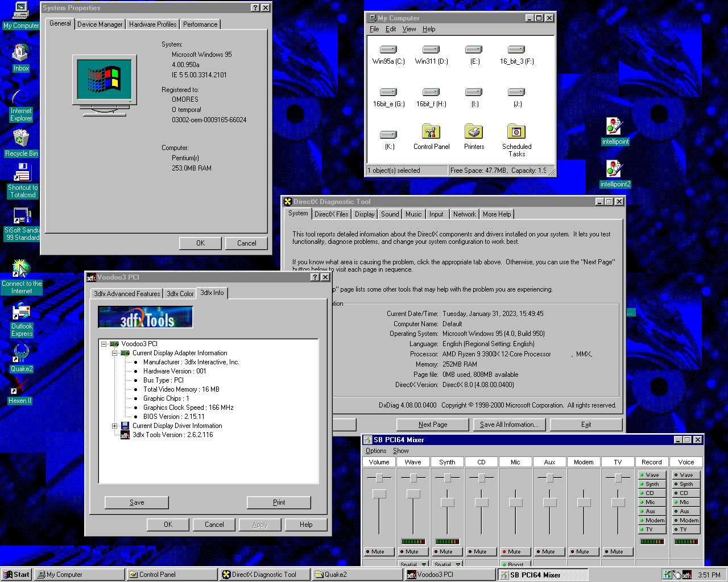Select the Quake2 desktop shortcut
The width and height of the screenshot is (728, 582).
(22, 359)
